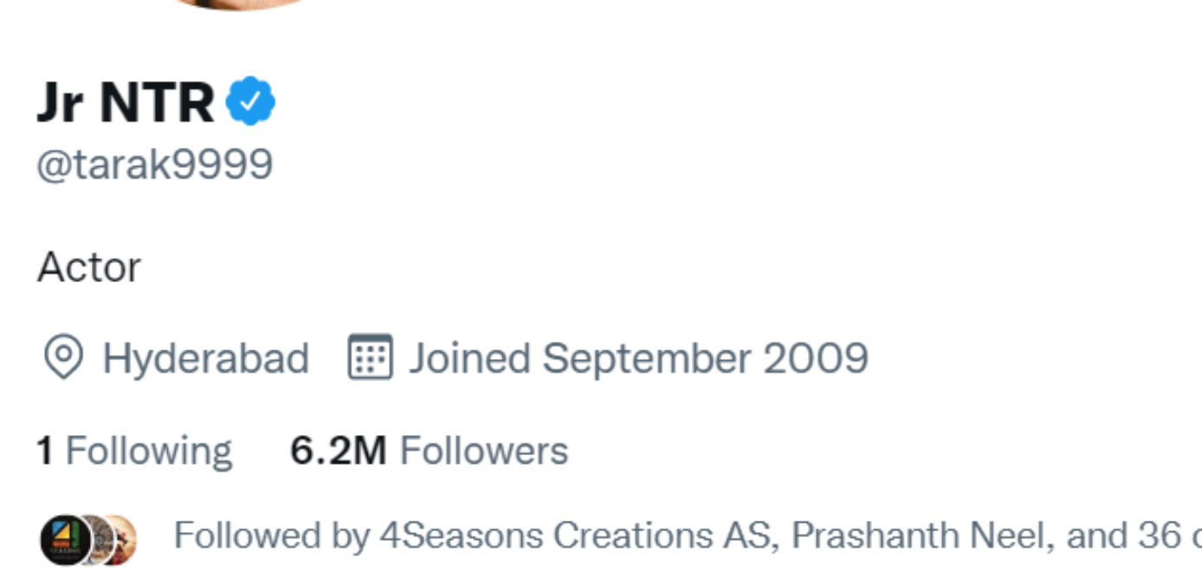Click 4Seasons Creations AS in followed-by line
Viewport: 1202px width, 584px height.
pos(572,536)
